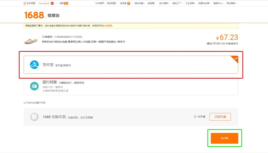Click the 以下支付方式暂不可用 text

click(x=35, y=103)
